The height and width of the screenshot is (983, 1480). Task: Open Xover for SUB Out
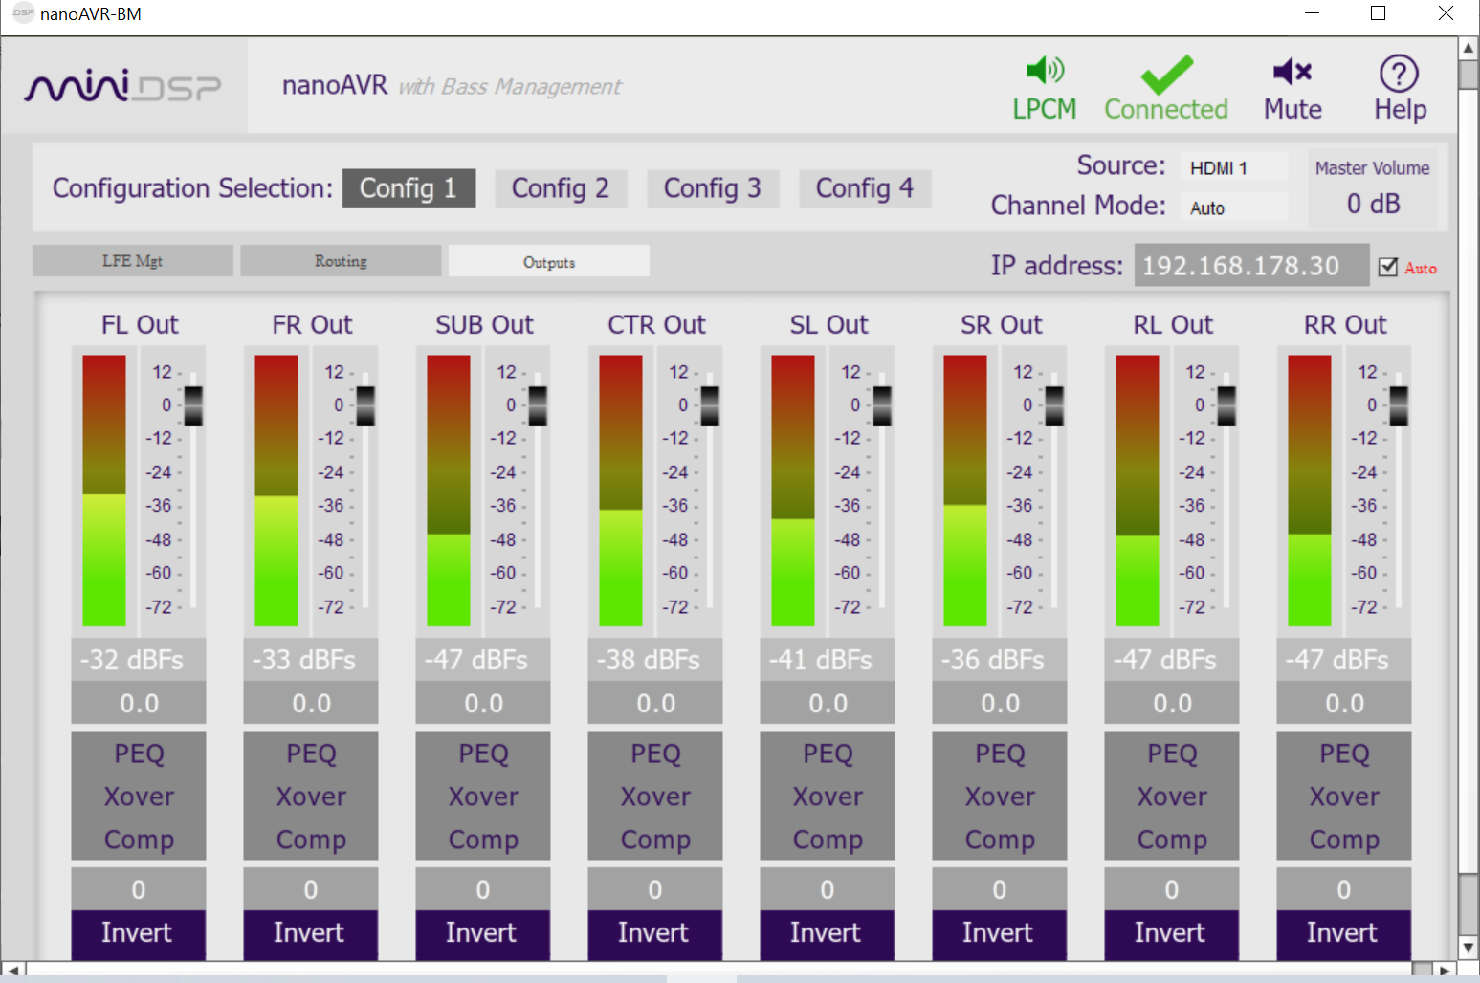click(x=483, y=797)
